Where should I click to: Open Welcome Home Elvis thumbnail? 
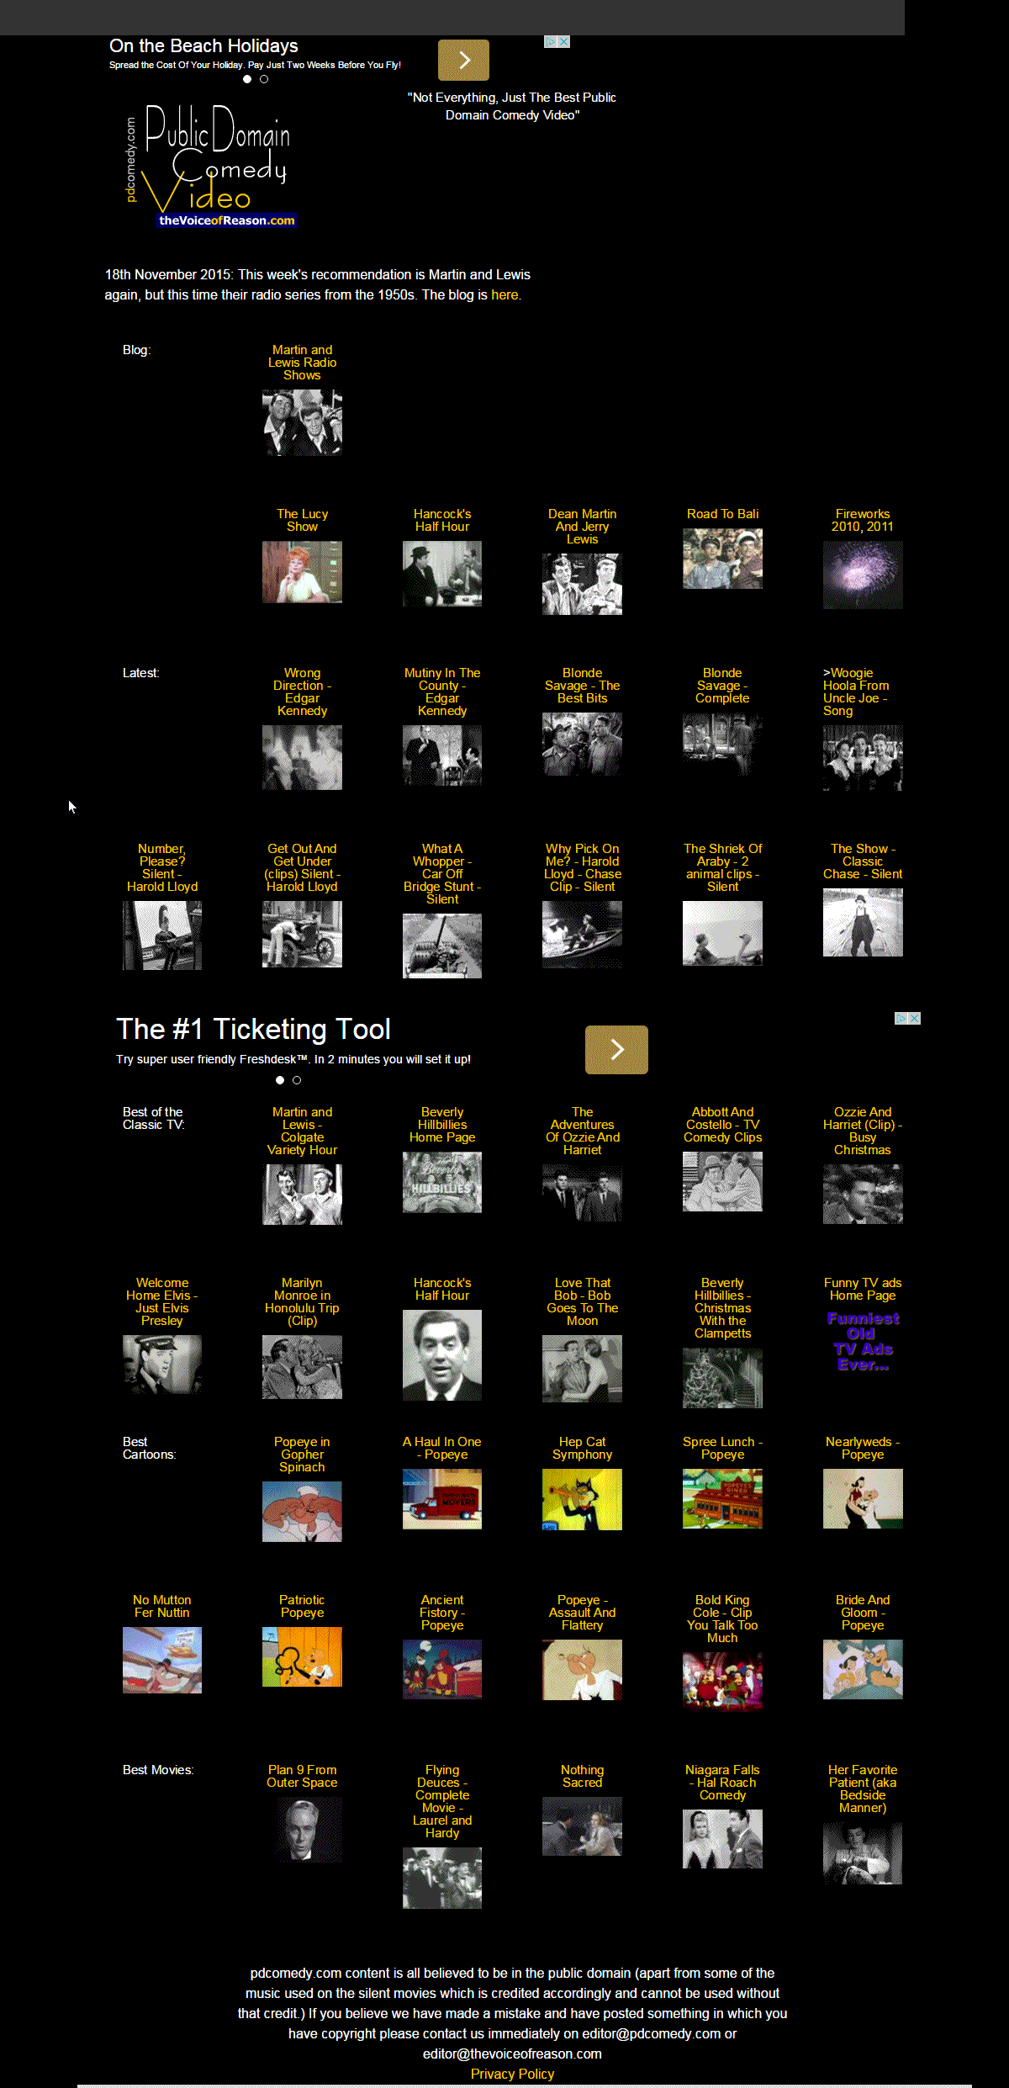coord(162,1365)
